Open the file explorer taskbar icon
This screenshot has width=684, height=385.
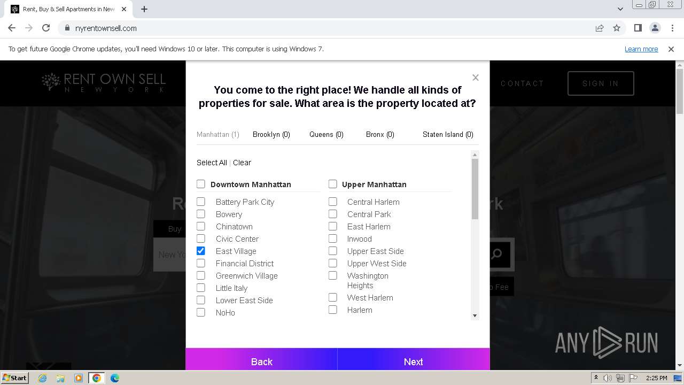[60, 378]
